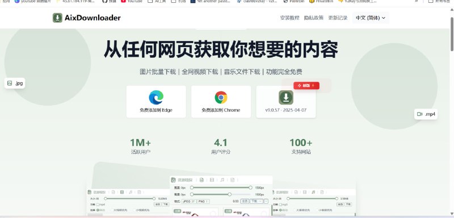The width and height of the screenshot is (454, 218).
Task: Toggle PNG format filter in center preview
Action: click(x=204, y=202)
